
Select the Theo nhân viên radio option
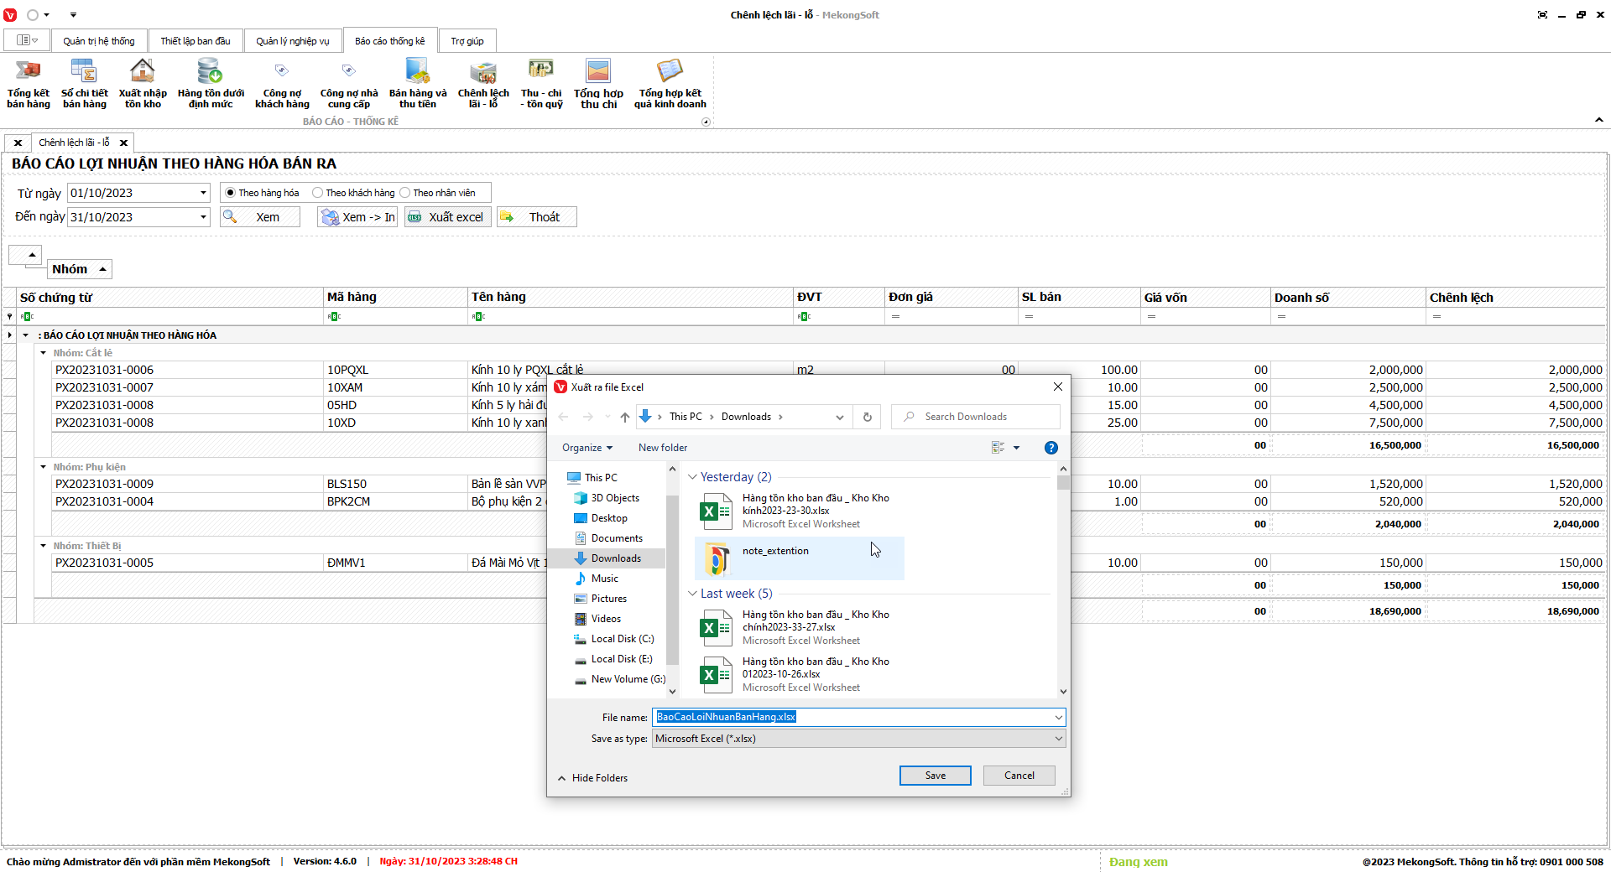pos(405,193)
